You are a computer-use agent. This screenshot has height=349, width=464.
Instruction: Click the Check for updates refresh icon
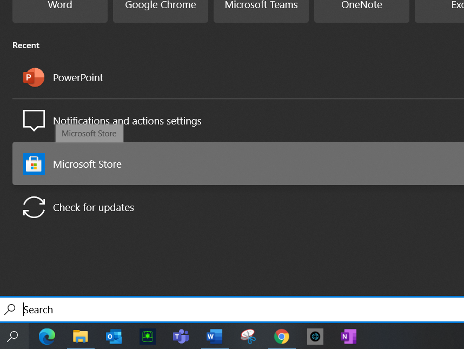pyautogui.click(x=34, y=207)
